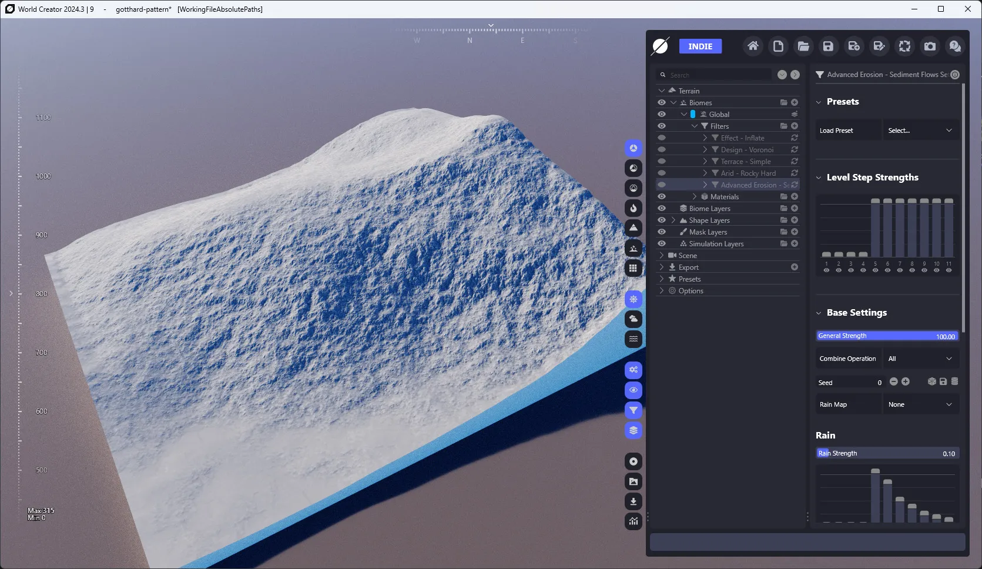
Task: Click the Save project disk icon
Action: coord(828,46)
